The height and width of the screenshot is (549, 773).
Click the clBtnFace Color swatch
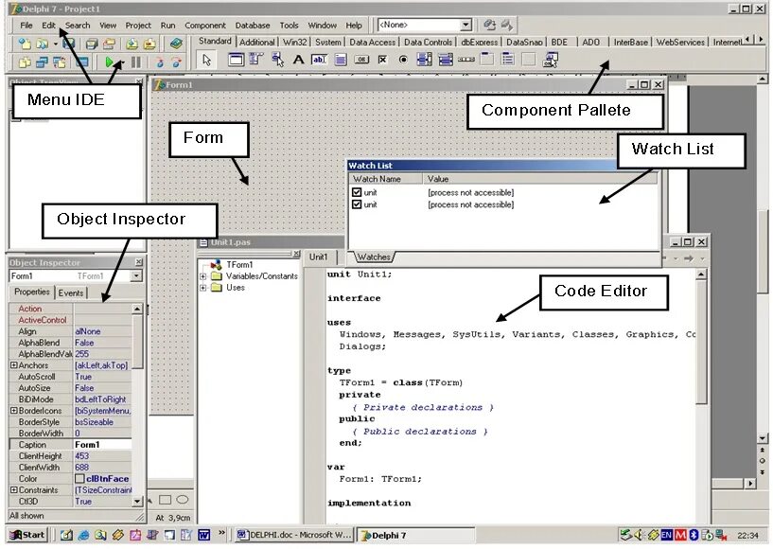(x=79, y=478)
